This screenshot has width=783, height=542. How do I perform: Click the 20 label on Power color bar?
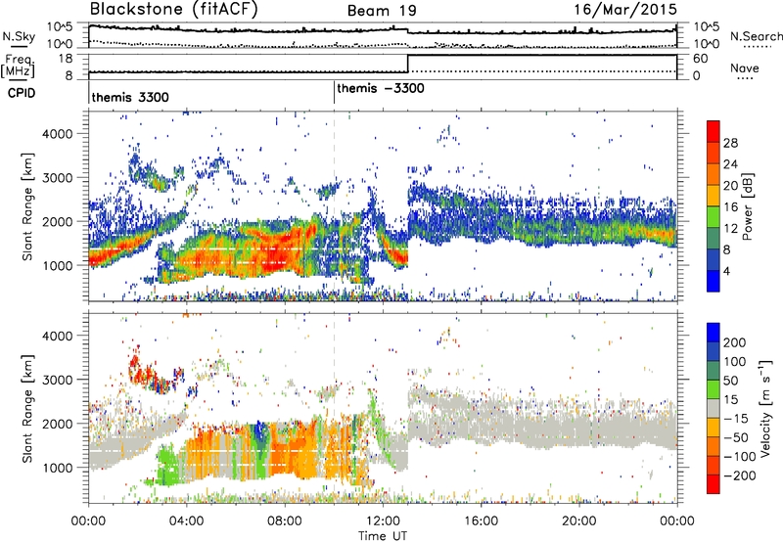730,186
